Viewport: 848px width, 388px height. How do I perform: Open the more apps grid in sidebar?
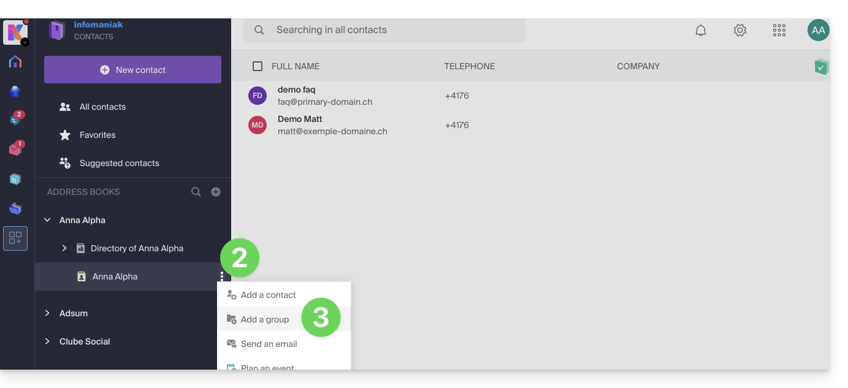(x=15, y=238)
